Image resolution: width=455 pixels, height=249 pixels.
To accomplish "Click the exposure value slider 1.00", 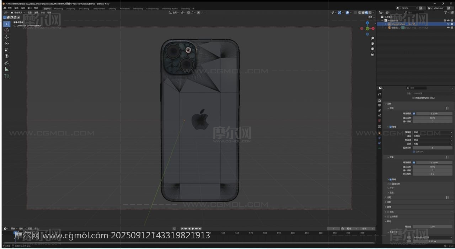I will pos(432,227).
